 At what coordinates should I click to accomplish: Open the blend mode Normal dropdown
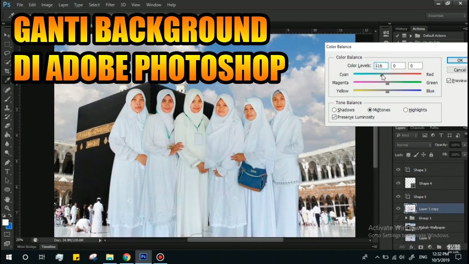coord(413,145)
